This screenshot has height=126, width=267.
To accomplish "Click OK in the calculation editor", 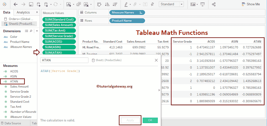I will 150,120.
